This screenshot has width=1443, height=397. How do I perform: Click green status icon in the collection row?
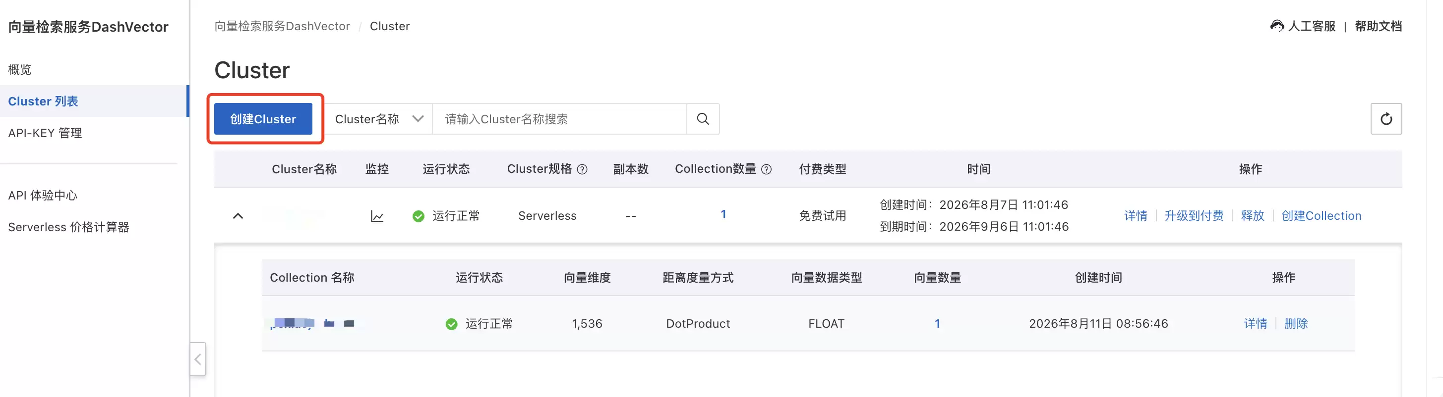tap(451, 324)
